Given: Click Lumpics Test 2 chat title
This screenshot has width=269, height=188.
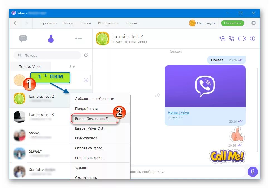Looking at the screenshot, I should 128,36.
